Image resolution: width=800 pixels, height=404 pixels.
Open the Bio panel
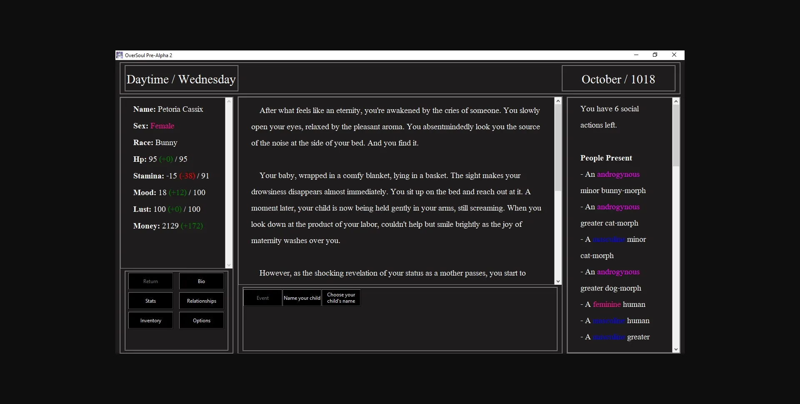(201, 281)
